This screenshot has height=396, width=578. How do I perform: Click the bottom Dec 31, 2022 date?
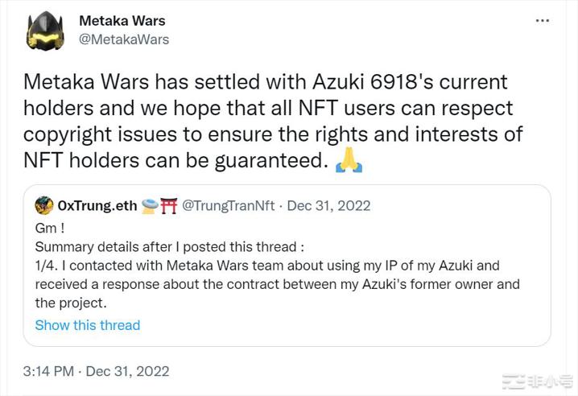click(x=127, y=371)
